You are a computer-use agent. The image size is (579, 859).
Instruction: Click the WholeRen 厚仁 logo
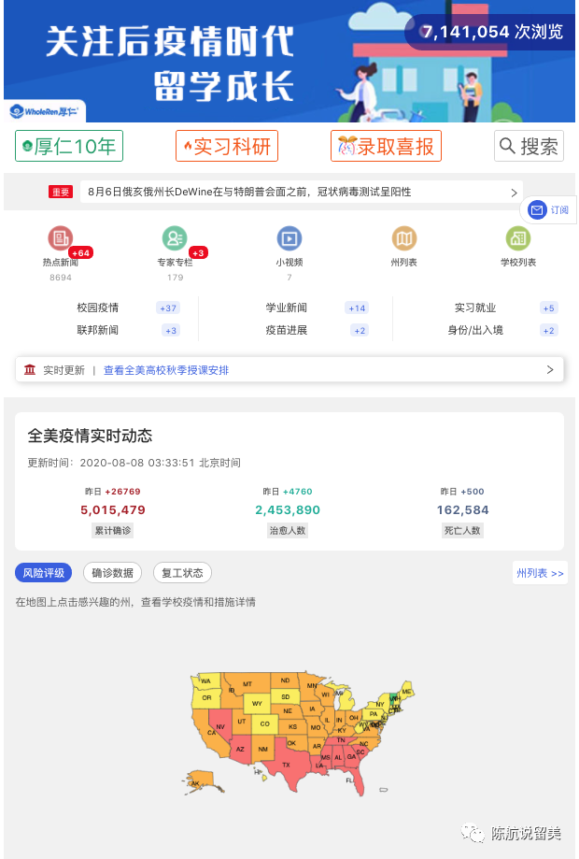(45, 111)
